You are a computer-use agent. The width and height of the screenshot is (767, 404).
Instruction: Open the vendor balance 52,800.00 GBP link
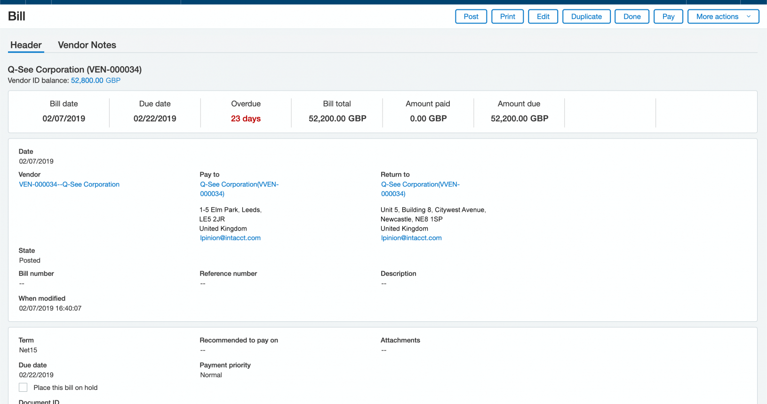pos(96,80)
